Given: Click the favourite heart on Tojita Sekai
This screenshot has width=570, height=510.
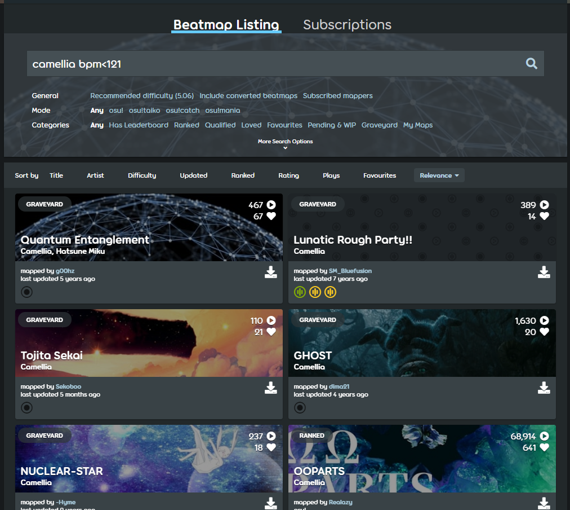Looking at the screenshot, I should pos(271,332).
